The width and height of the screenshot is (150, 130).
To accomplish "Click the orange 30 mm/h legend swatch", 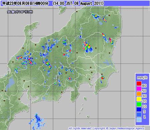I will pyautogui.click(x=139, y=94).
